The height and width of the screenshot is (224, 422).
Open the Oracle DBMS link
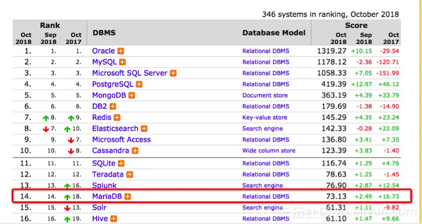[x=103, y=51]
